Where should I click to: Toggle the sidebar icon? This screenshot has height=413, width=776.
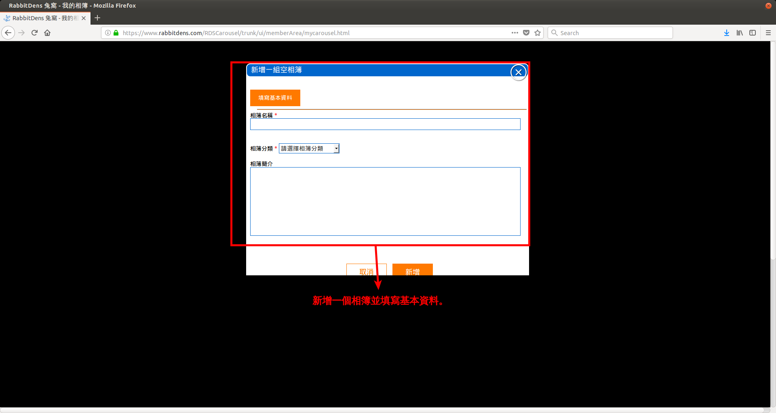click(753, 33)
